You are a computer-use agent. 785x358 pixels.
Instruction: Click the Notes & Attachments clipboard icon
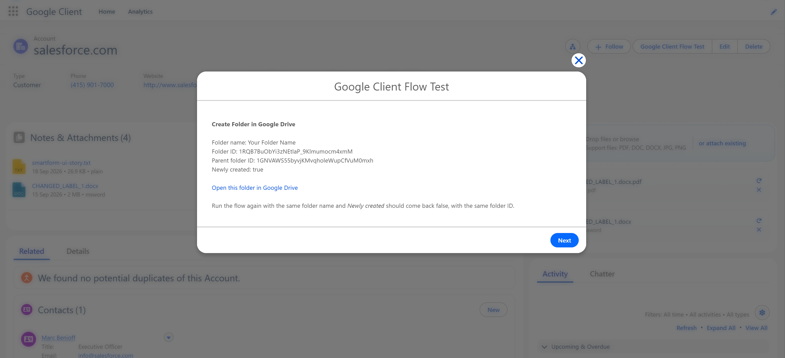point(19,137)
